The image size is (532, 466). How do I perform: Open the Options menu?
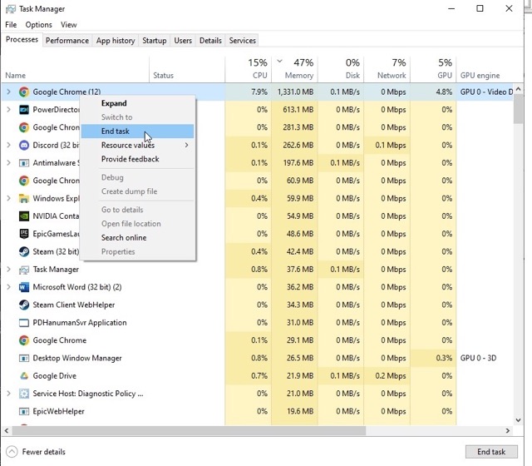[x=39, y=25]
